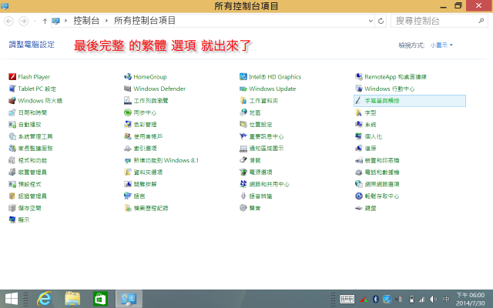Click the refresh button

381,21
